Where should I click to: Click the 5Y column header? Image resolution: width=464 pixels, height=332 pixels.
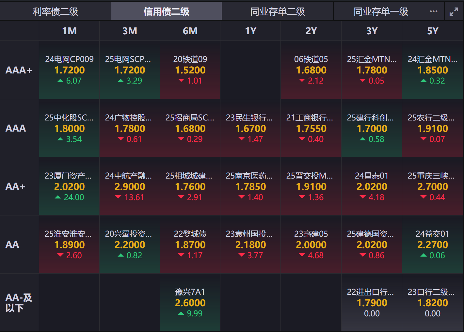[433, 31]
